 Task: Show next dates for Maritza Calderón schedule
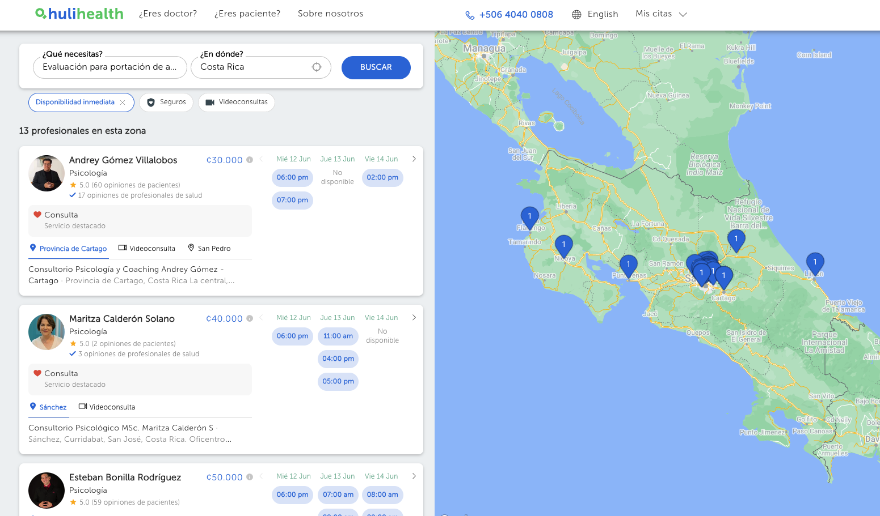click(414, 318)
